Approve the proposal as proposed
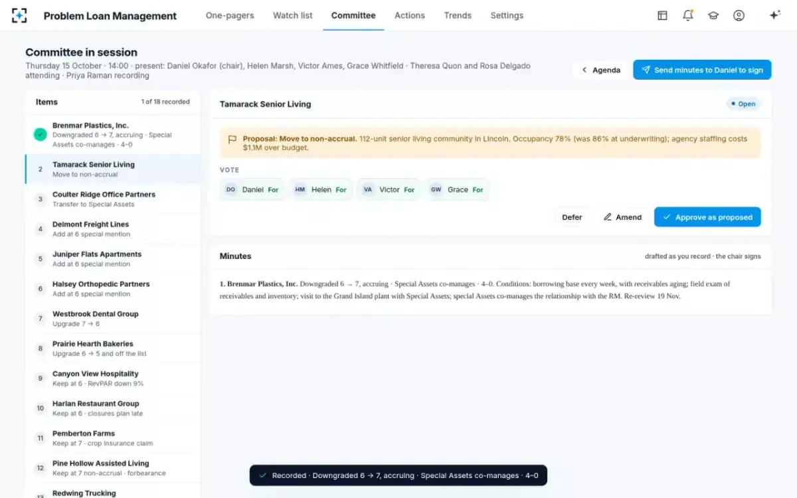Image resolution: width=797 pixels, height=498 pixels. tap(707, 217)
